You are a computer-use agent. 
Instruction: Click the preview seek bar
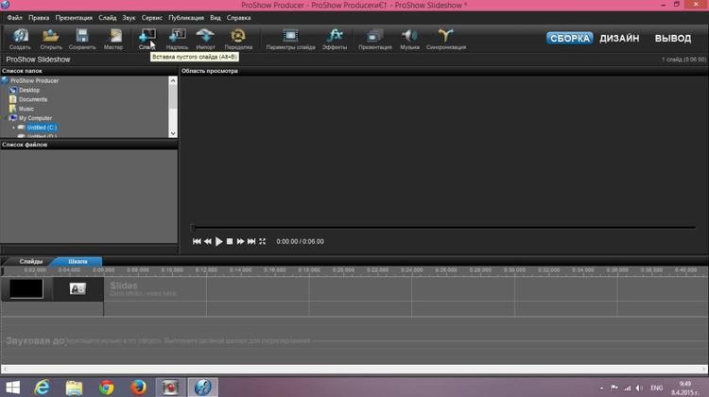point(444,228)
